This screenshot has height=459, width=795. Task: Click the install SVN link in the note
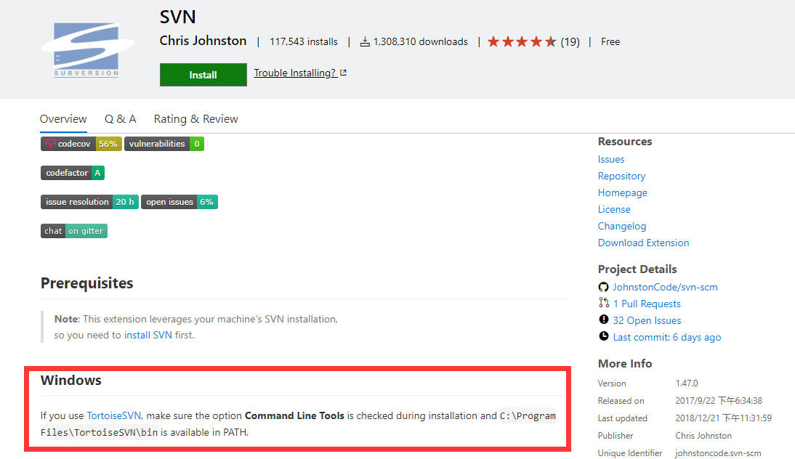(148, 336)
